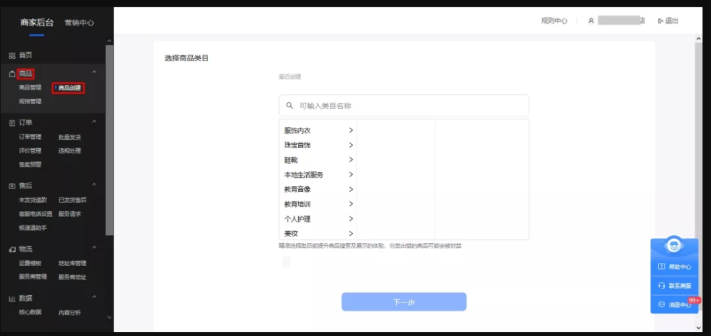Expand the 个人护理 category arrow

(350, 219)
